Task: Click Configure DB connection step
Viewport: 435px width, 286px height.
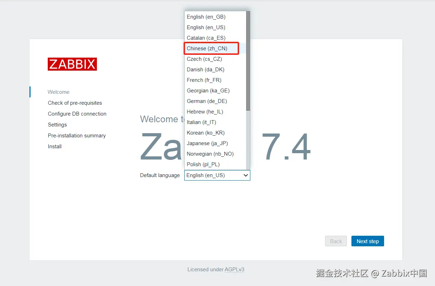Action: 77,114
